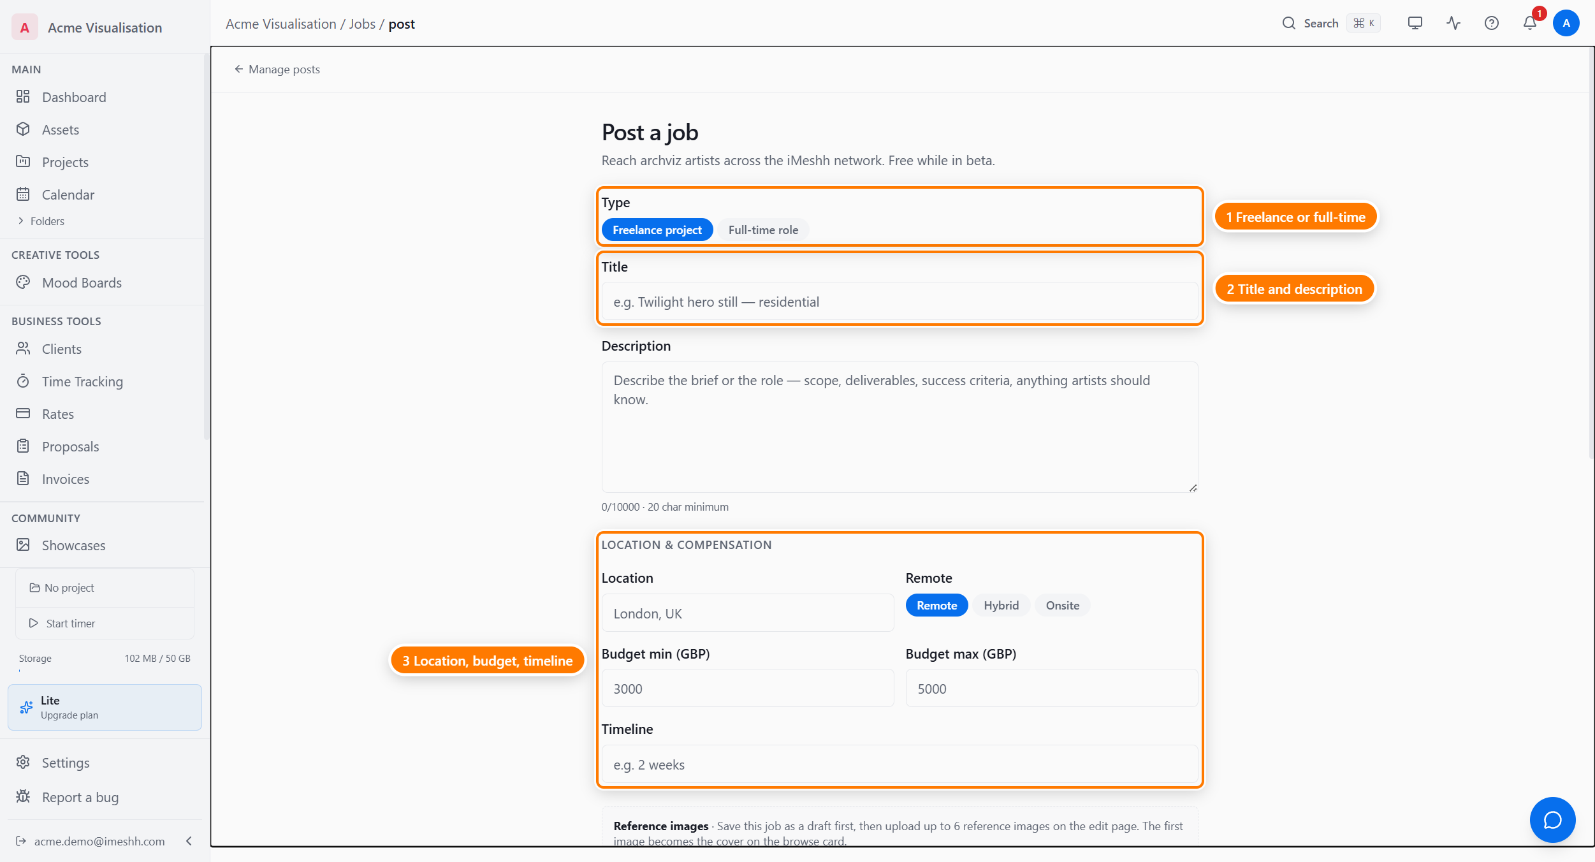Click the Timeline input field

899,764
